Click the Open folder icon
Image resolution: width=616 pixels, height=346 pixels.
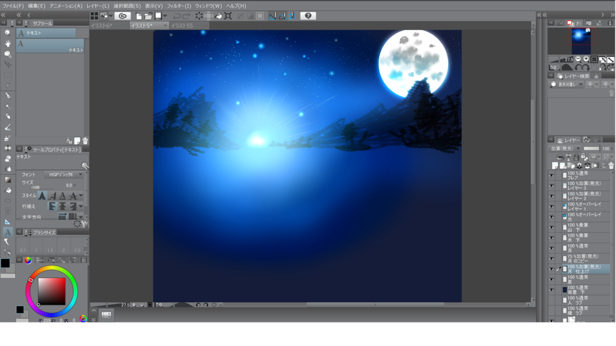[148, 16]
